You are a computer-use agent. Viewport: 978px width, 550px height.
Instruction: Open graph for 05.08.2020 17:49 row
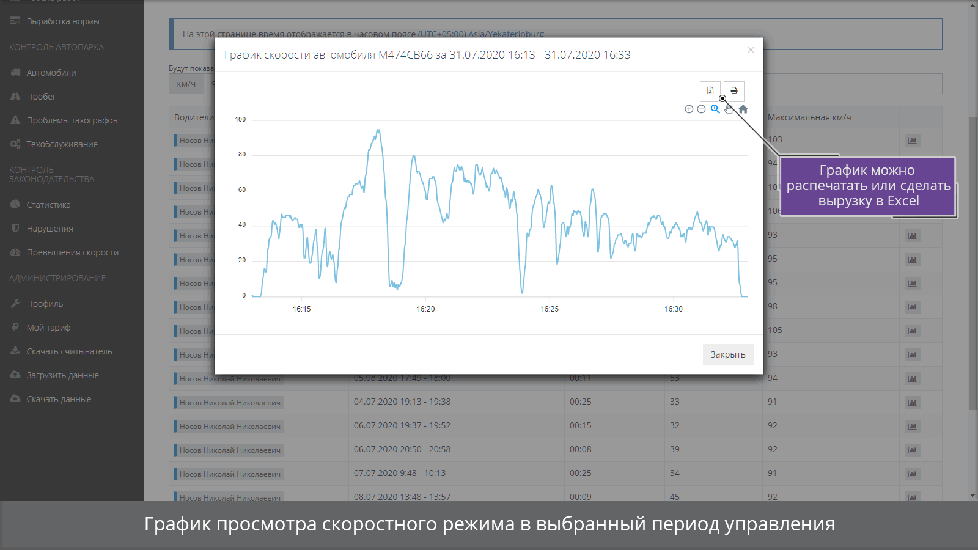(x=912, y=379)
